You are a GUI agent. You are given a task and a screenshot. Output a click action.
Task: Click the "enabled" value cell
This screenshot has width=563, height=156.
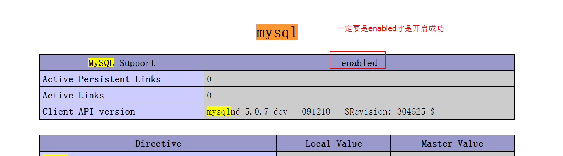[x=359, y=63]
